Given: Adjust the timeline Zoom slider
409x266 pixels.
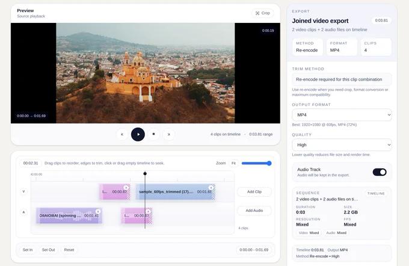Looking at the screenshot, I should tap(257, 163).
